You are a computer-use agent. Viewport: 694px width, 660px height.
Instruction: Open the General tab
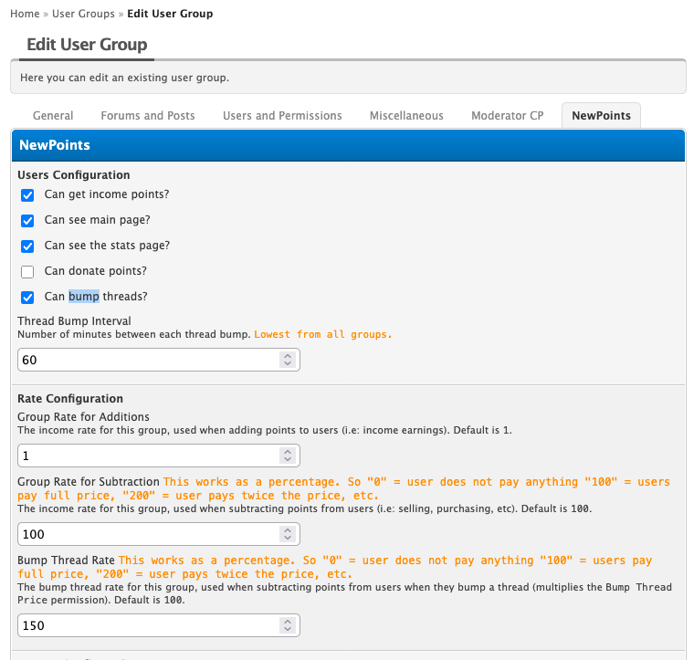53,116
